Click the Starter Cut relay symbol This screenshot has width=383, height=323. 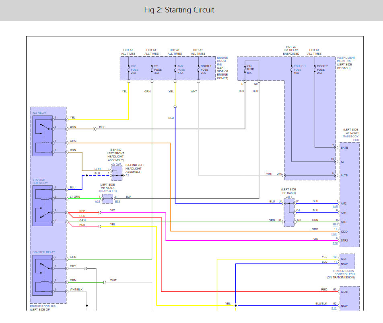coord(42,206)
